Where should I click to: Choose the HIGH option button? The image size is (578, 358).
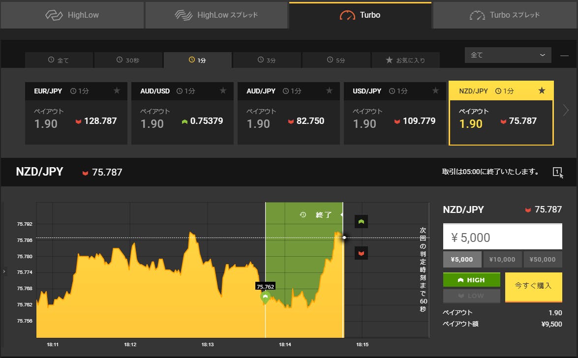click(x=471, y=280)
